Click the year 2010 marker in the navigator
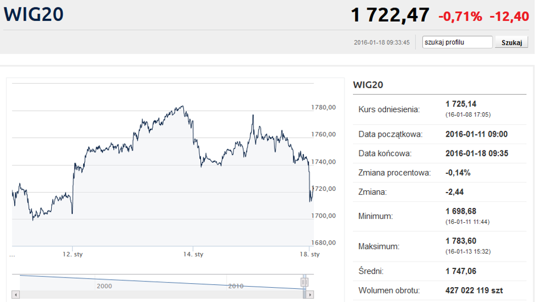This screenshot has height=302, width=538. pyautogui.click(x=236, y=286)
